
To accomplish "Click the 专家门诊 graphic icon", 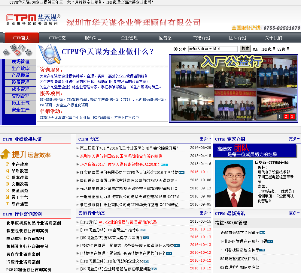I will (x=18, y=50).
